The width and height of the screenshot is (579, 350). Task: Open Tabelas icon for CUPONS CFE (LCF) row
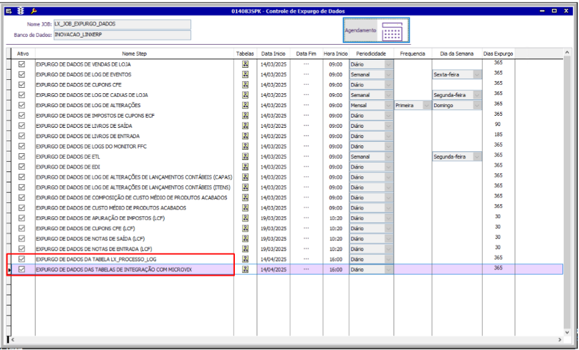pos(245,228)
